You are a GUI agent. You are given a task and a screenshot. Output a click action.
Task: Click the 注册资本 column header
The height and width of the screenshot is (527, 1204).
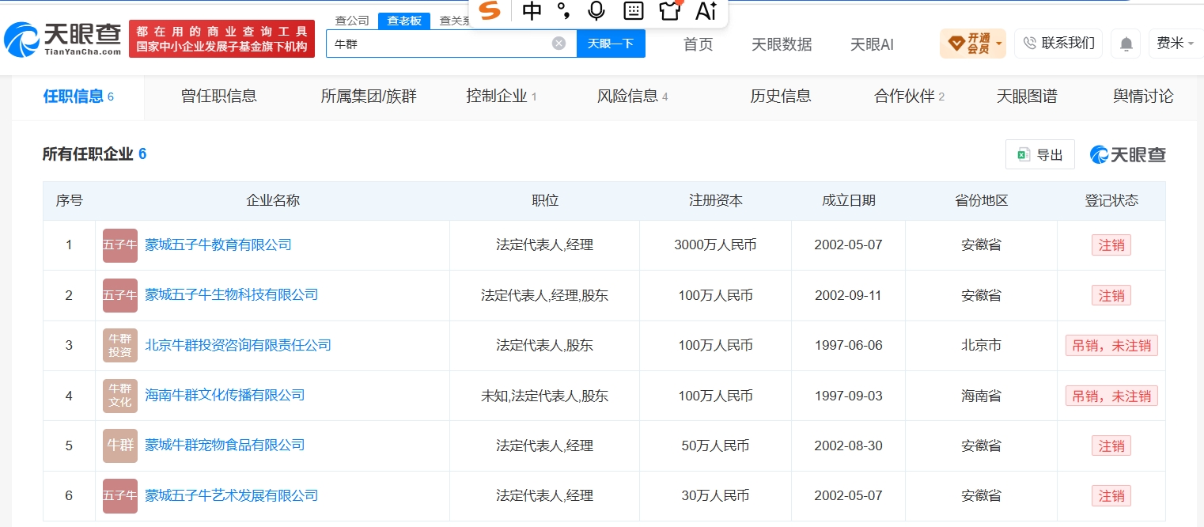pyautogui.click(x=716, y=201)
